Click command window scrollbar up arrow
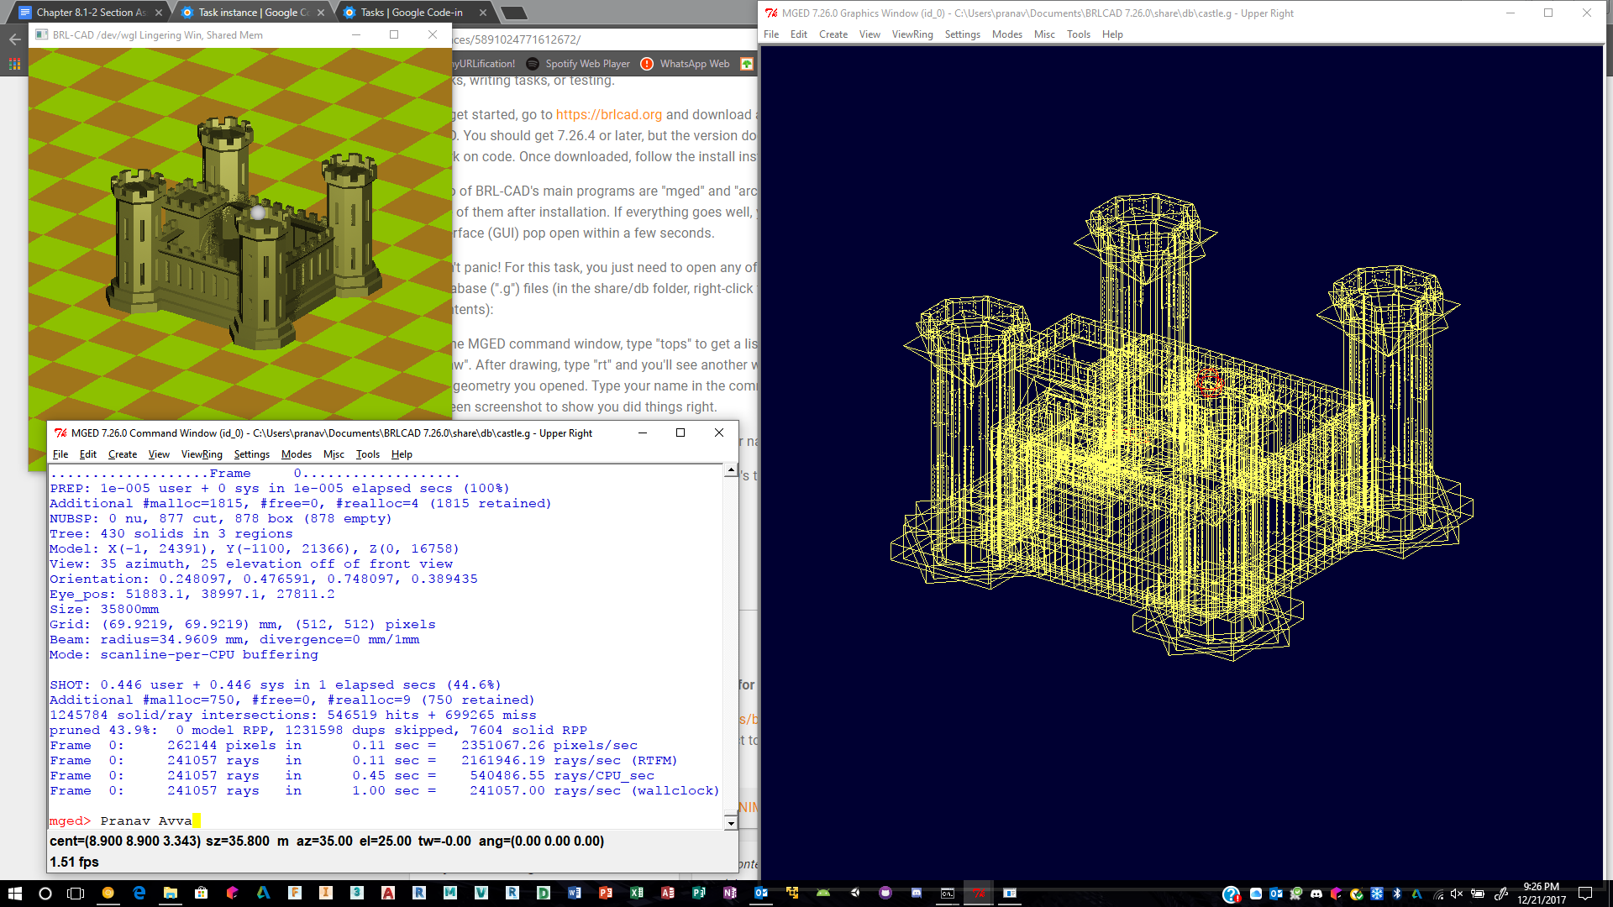The width and height of the screenshot is (1613, 907). [x=730, y=470]
